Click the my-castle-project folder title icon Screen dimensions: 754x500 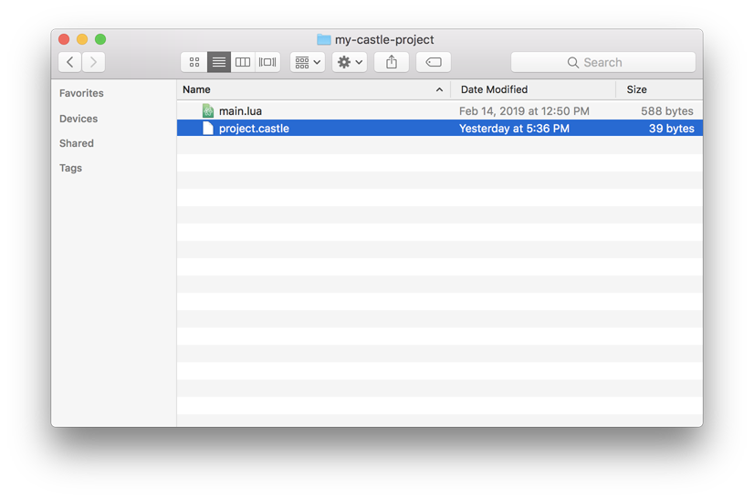pos(324,39)
